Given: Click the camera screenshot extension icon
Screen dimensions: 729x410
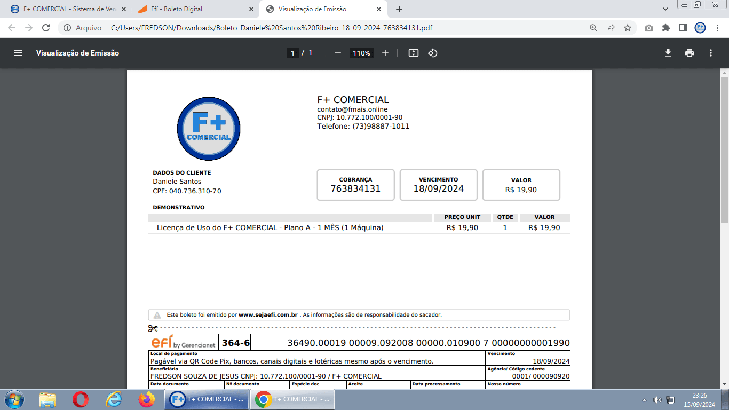Looking at the screenshot, I should (x=649, y=28).
